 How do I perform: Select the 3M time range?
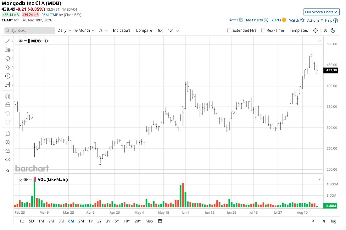[x=61, y=221]
